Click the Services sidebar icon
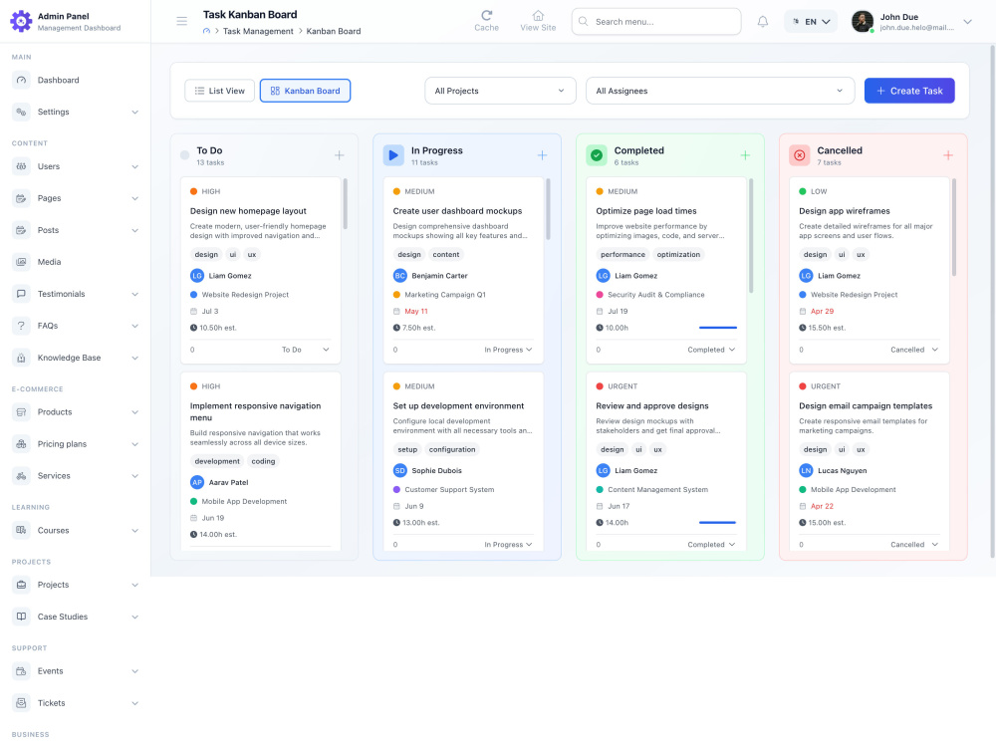Screen dimensions: 996x747 [21, 476]
